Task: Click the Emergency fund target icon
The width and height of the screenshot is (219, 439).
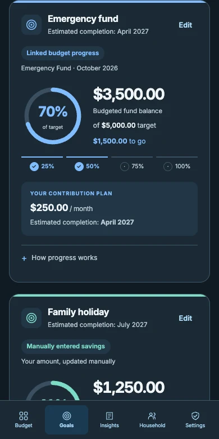Action: point(31,25)
